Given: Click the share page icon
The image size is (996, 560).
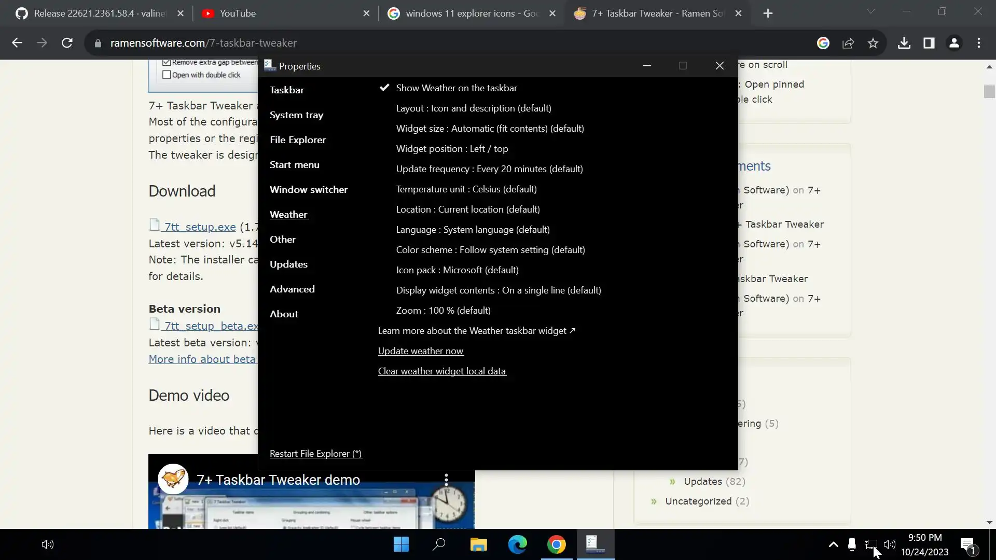Looking at the screenshot, I should pos(848,43).
